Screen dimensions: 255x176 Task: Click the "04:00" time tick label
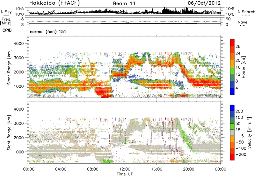(x=61, y=169)
